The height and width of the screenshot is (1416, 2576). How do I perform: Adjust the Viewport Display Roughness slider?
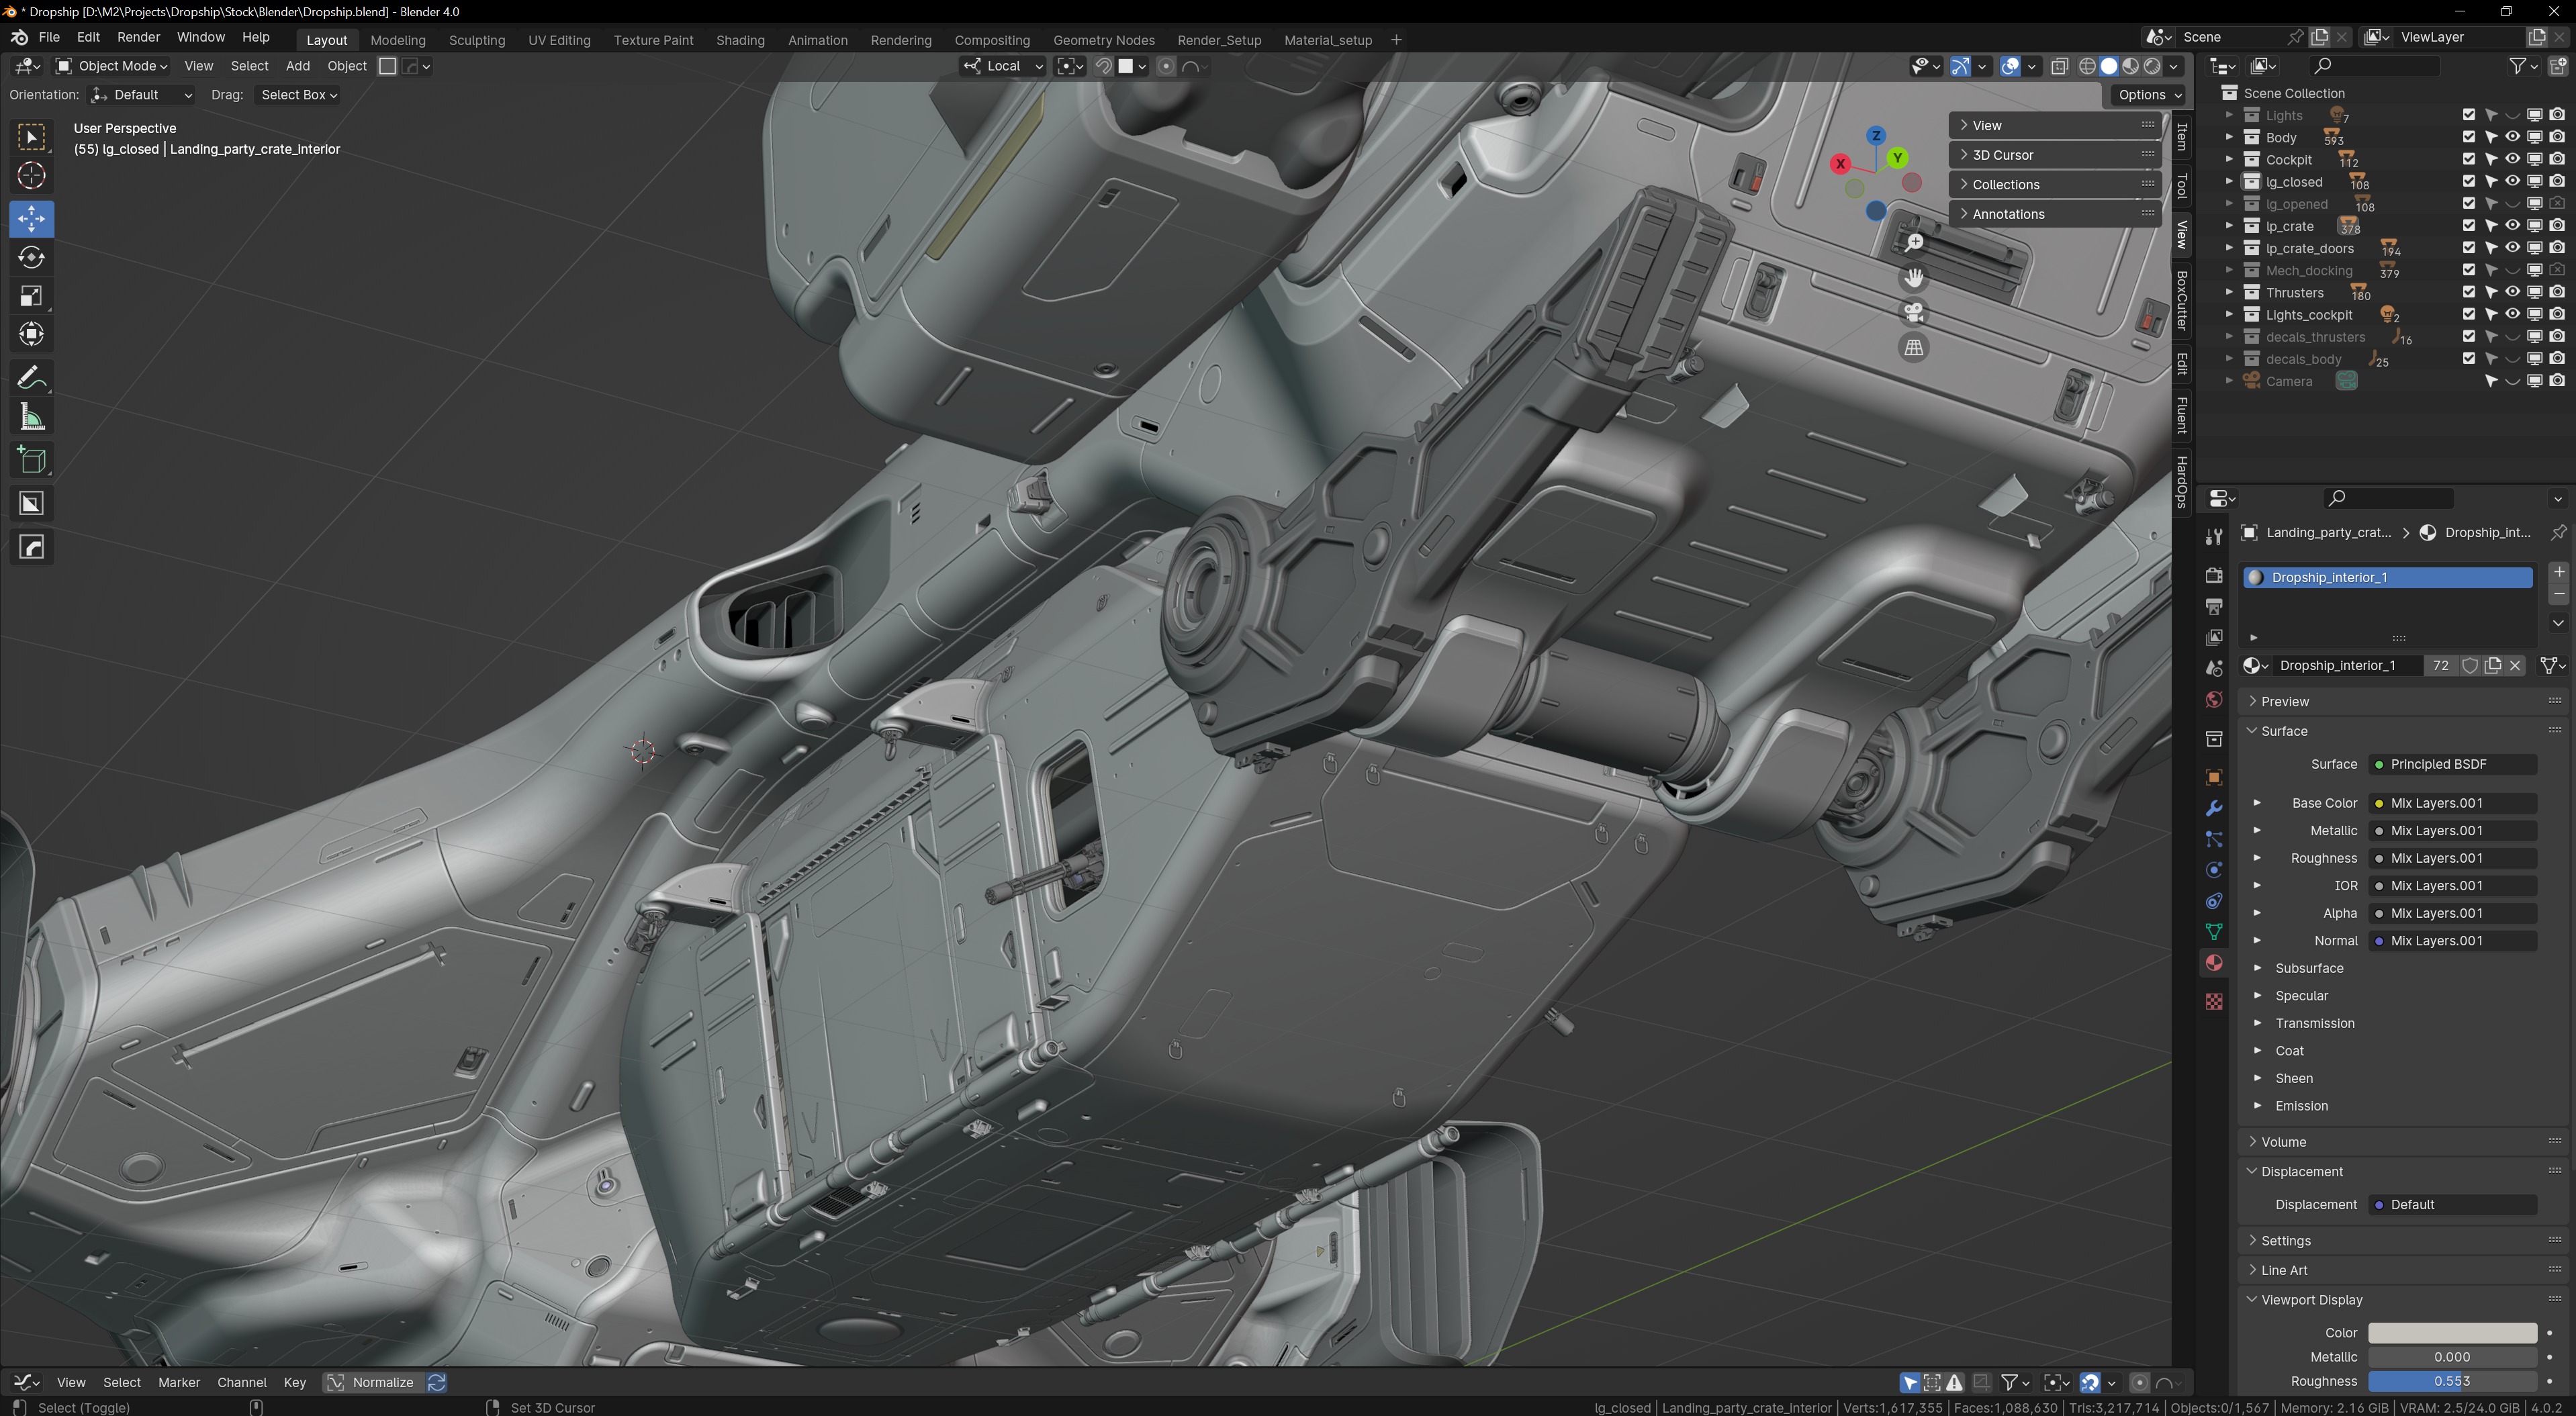(2452, 1381)
